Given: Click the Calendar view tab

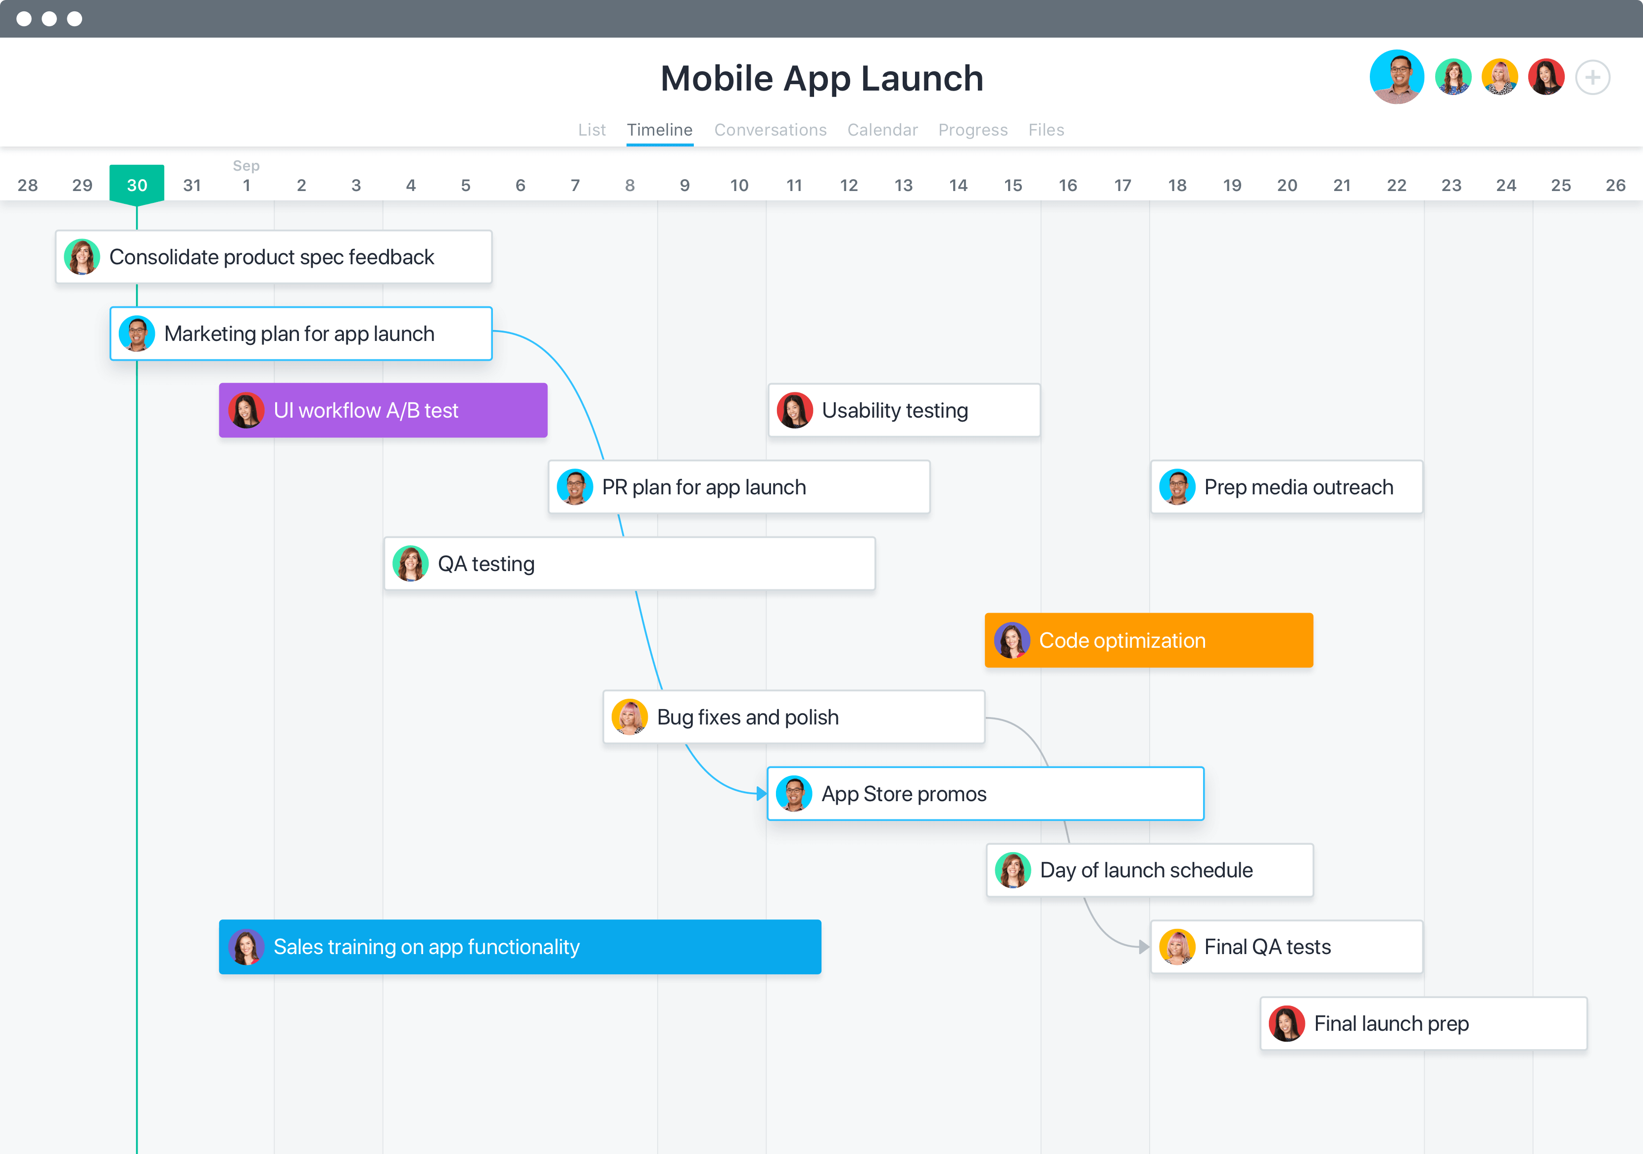Looking at the screenshot, I should click(880, 129).
